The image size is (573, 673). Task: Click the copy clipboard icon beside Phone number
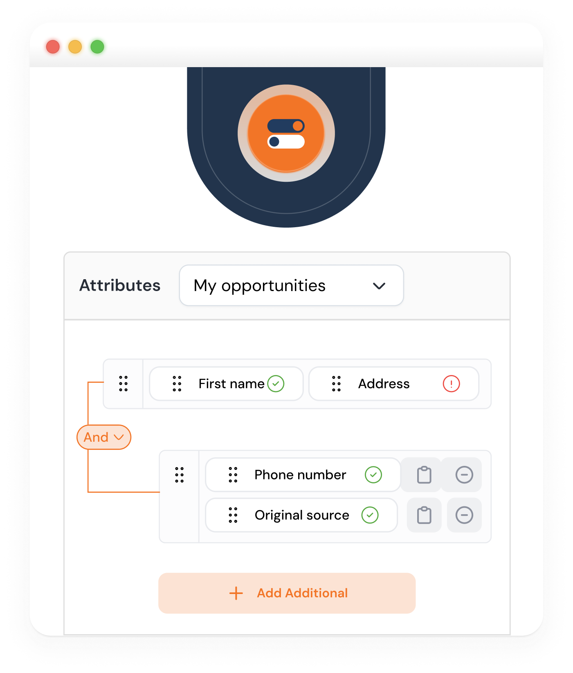point(424,475)
